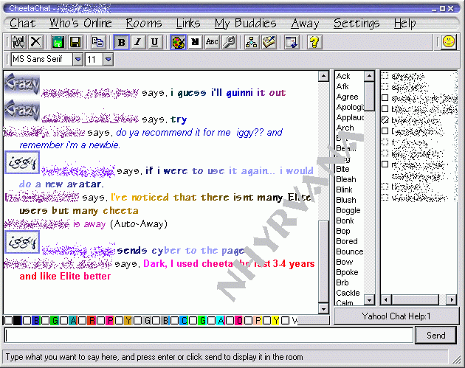Click the ABC spell check icon
This screenshot has height=368, width=465.
[x=212, y=42]
